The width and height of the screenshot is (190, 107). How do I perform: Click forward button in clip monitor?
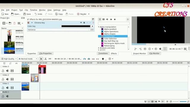coord(156,49)
